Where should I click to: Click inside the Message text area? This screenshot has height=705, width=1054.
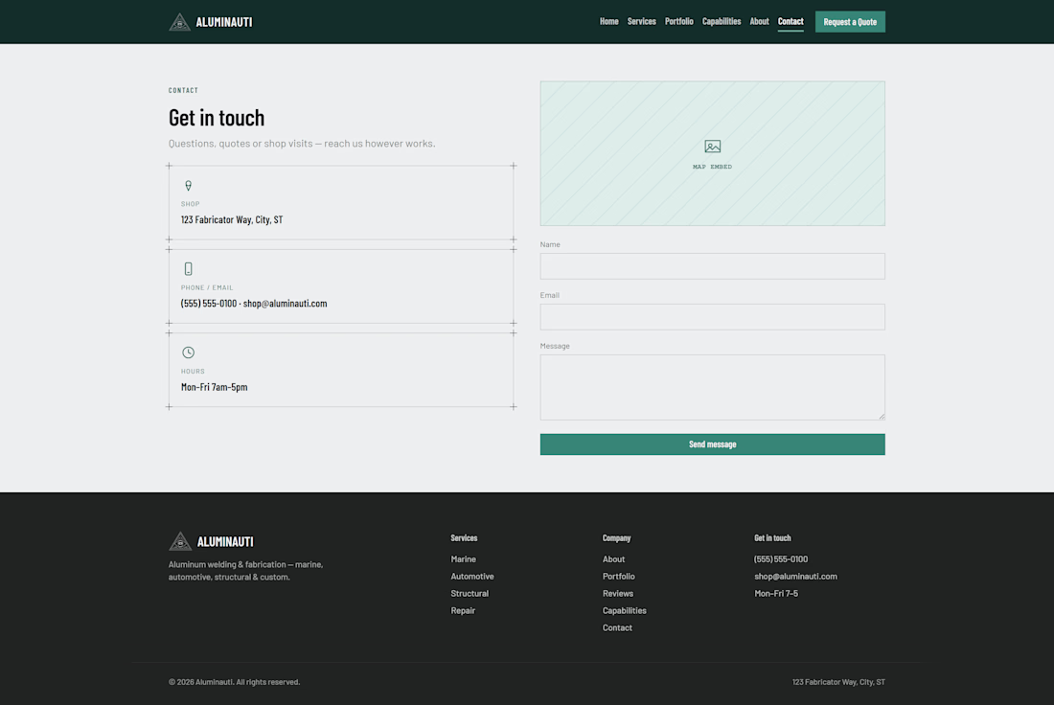coord(713,387)
